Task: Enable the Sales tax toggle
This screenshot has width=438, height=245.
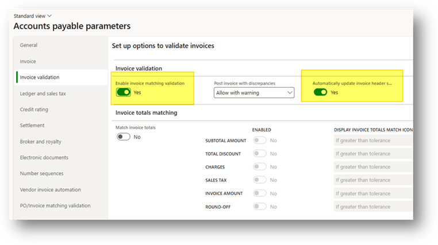Action: point(260,180)
